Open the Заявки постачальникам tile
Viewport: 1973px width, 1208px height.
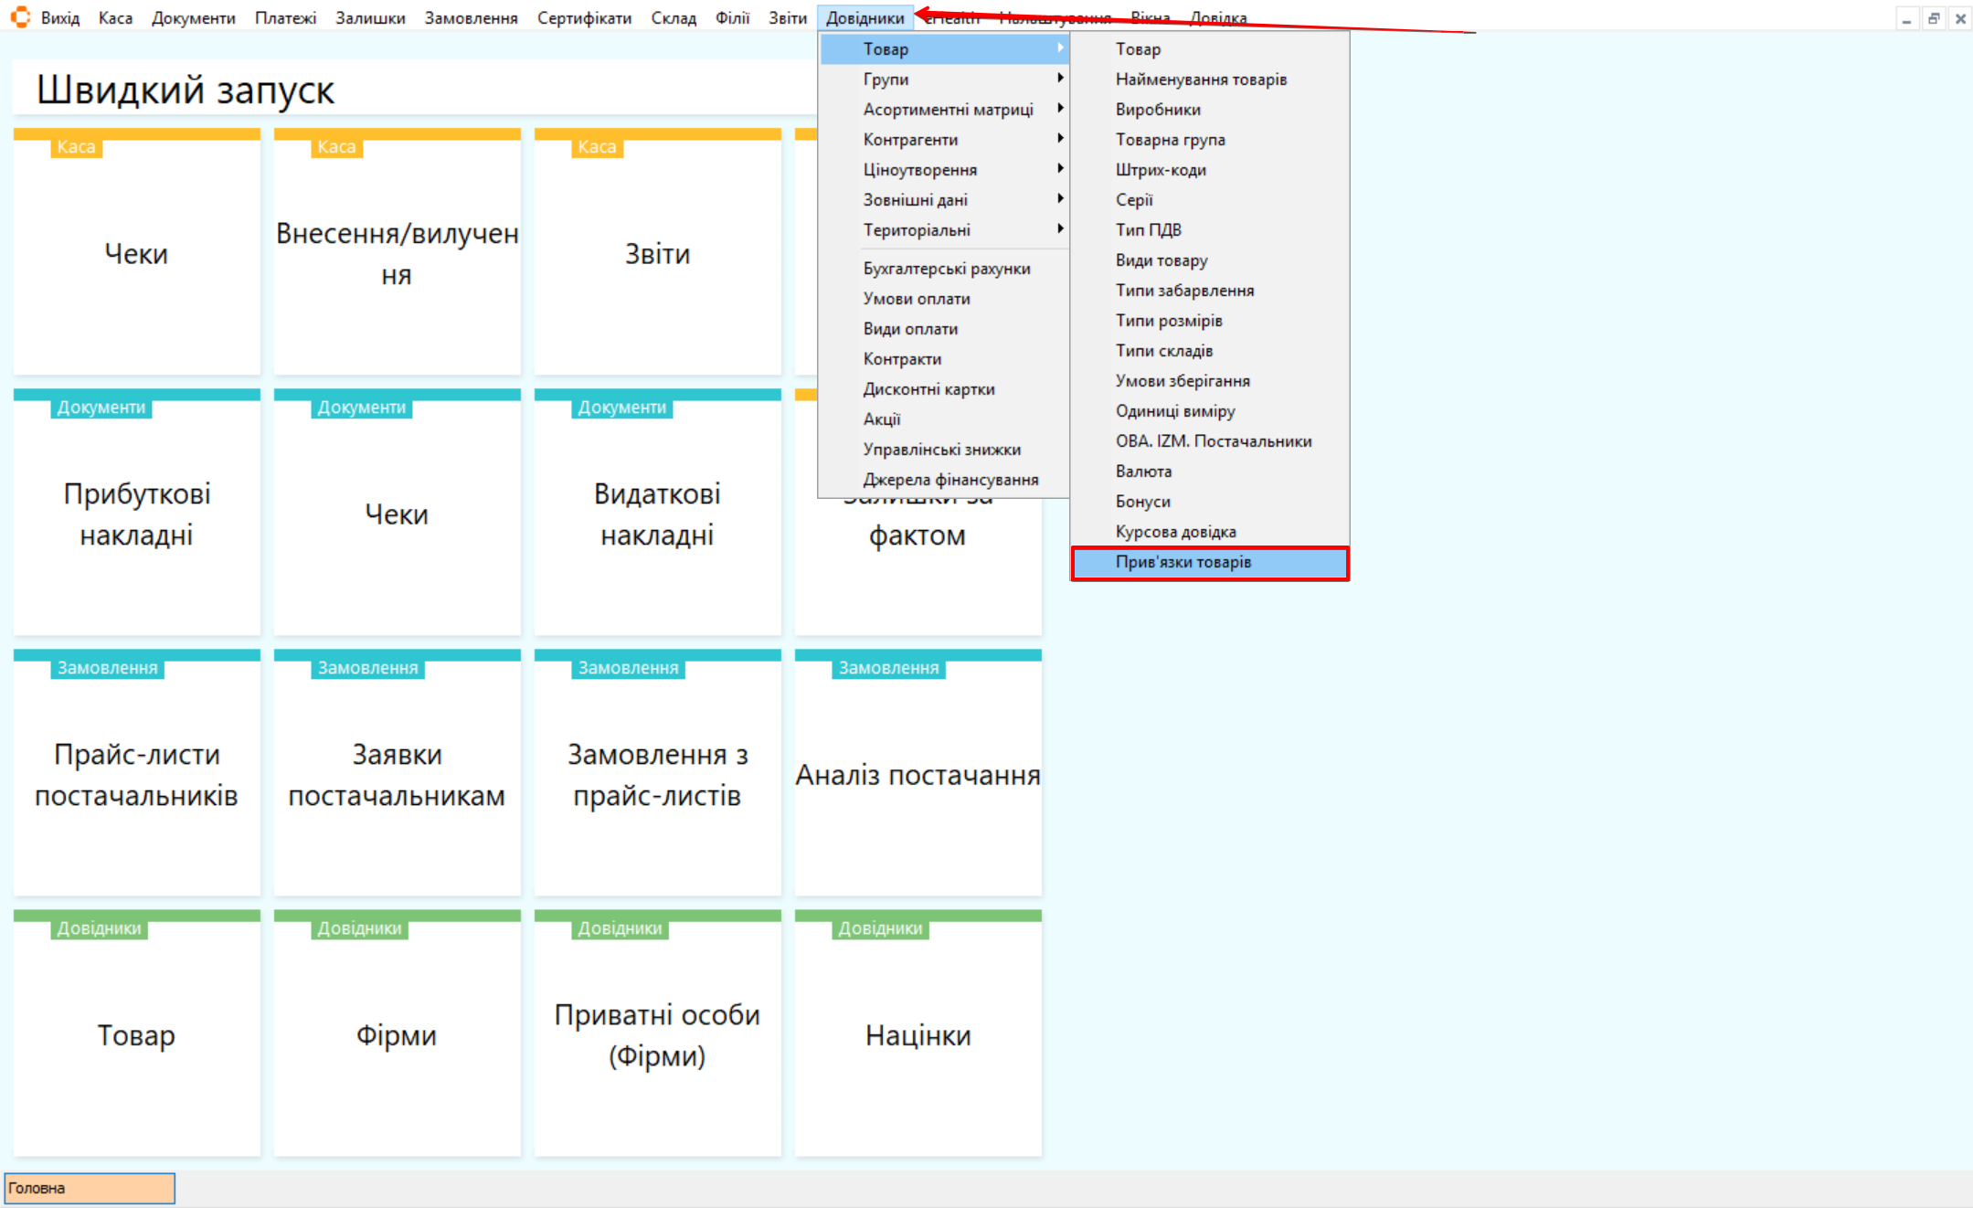point(397,774)
